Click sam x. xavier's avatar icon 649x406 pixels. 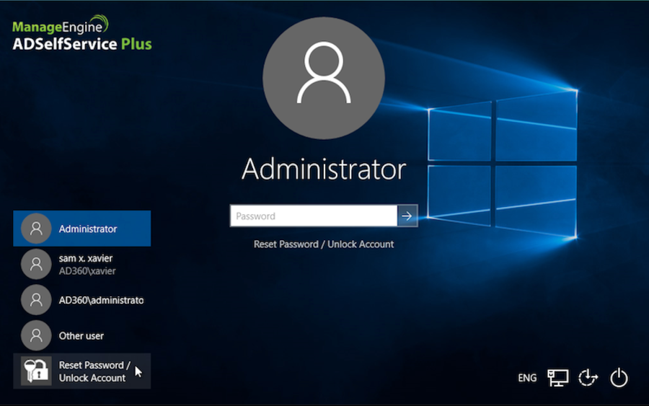point(36,264)
